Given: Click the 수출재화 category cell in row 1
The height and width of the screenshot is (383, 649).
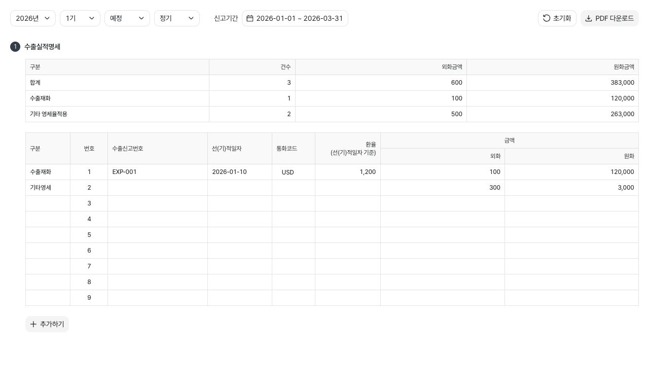Looking at the screenshot, I should click(48, 172).
